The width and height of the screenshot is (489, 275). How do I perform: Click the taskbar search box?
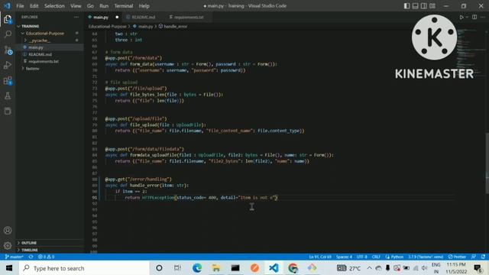84,268
